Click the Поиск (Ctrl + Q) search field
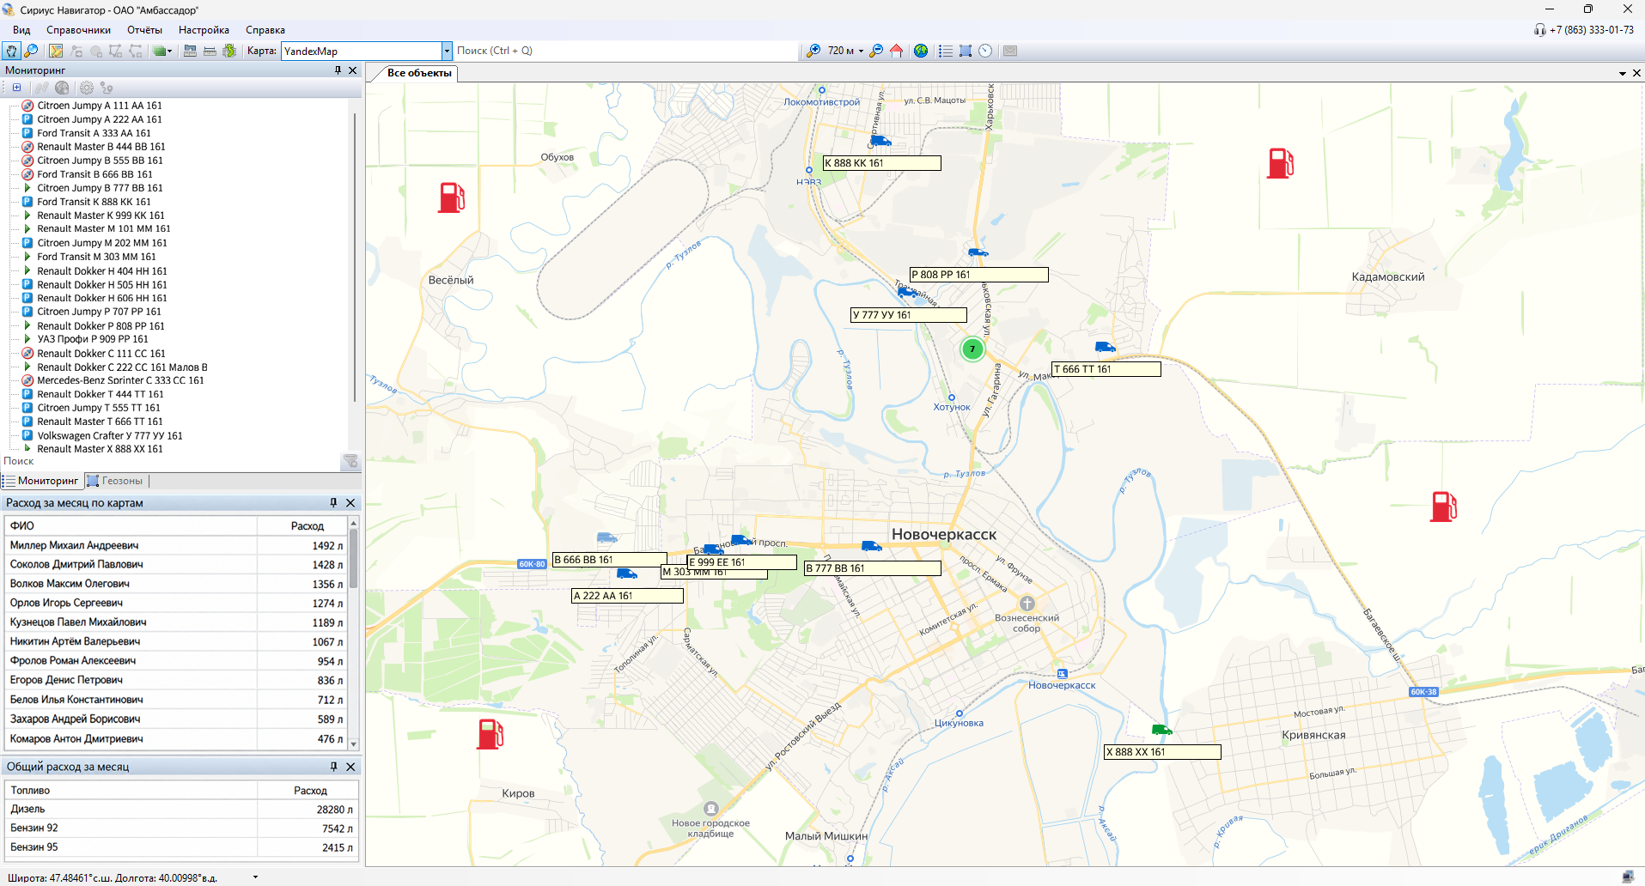Viewport: 1645px width, 886px height. [x=625, y=51]
